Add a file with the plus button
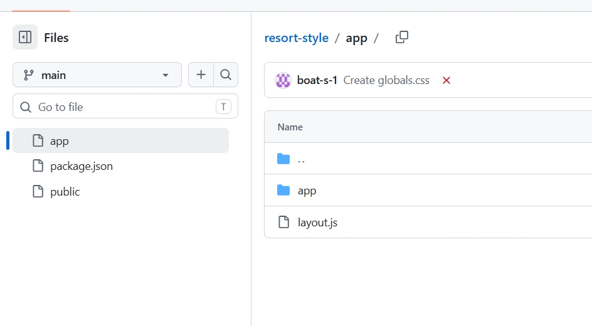 tap(201, 75)
